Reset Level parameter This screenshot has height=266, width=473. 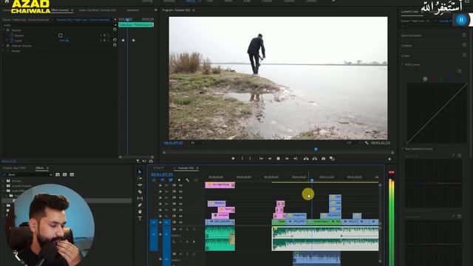click(x=115, y=40)
